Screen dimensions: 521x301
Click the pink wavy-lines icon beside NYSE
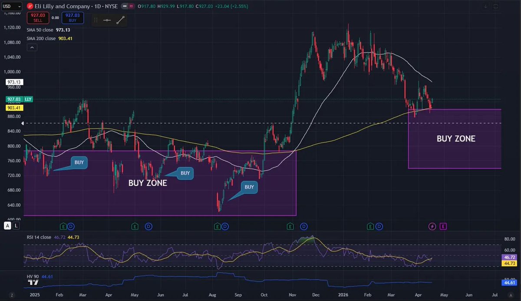point(131,6)
